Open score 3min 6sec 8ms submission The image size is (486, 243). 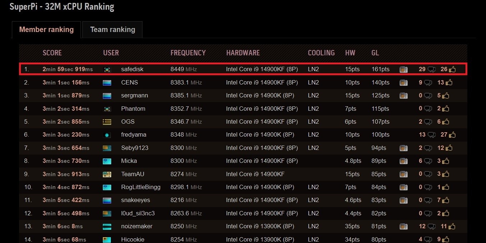[x=63, y=226]
